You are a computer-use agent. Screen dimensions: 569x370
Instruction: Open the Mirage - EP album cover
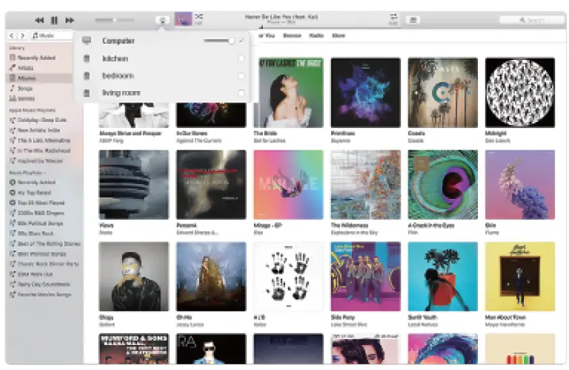(x=289, y=185)
